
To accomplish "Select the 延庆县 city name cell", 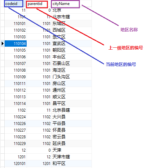I will pyautogui.click(x=72, y=143).
